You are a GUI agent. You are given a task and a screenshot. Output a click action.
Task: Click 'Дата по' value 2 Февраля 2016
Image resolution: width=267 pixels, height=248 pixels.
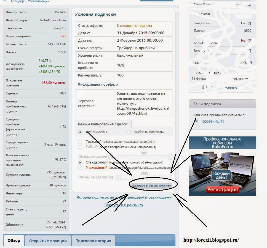coord(140,40)
